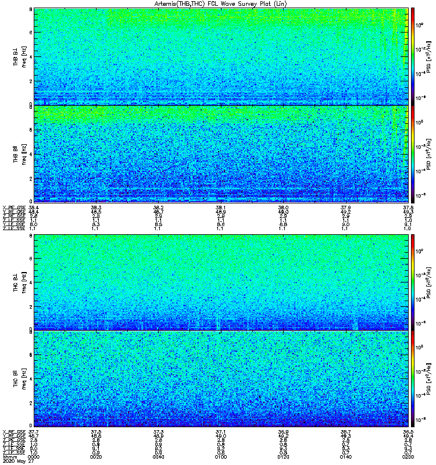Click the Y_RE_GSE row label under the THB panels
Image resolution: width=436 pixels, height=465 pixels.
14,212
